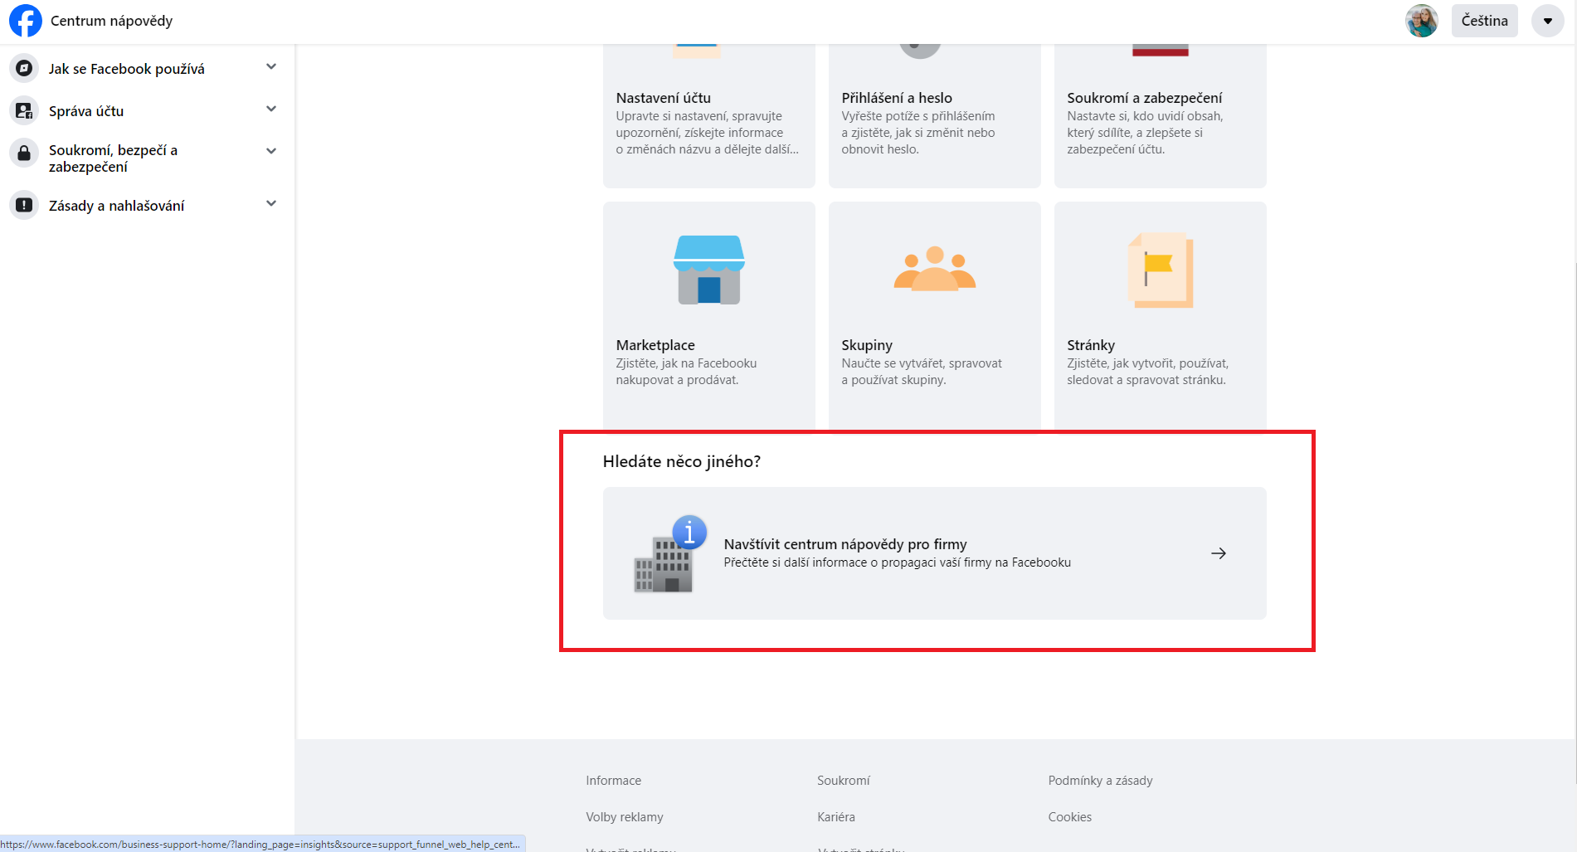
Task: Expand Soukromí, bezpečí a zabezpečení chevron
Action: (271, 150)
